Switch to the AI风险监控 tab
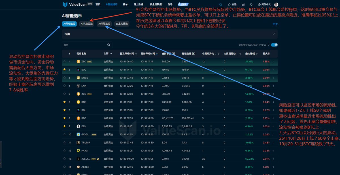340x175 pixels. [105, 24]
